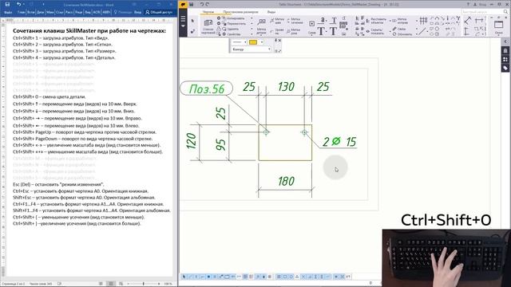Toggle snap to midpoints triangle icon
Image resolution: width=511 pixels, height=287 pixels.
point(297,277)
